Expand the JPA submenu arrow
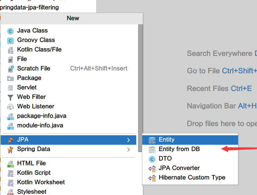 click(x=128, y=140)
